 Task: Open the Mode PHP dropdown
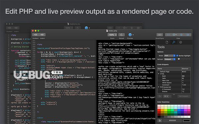click(170, 56)
